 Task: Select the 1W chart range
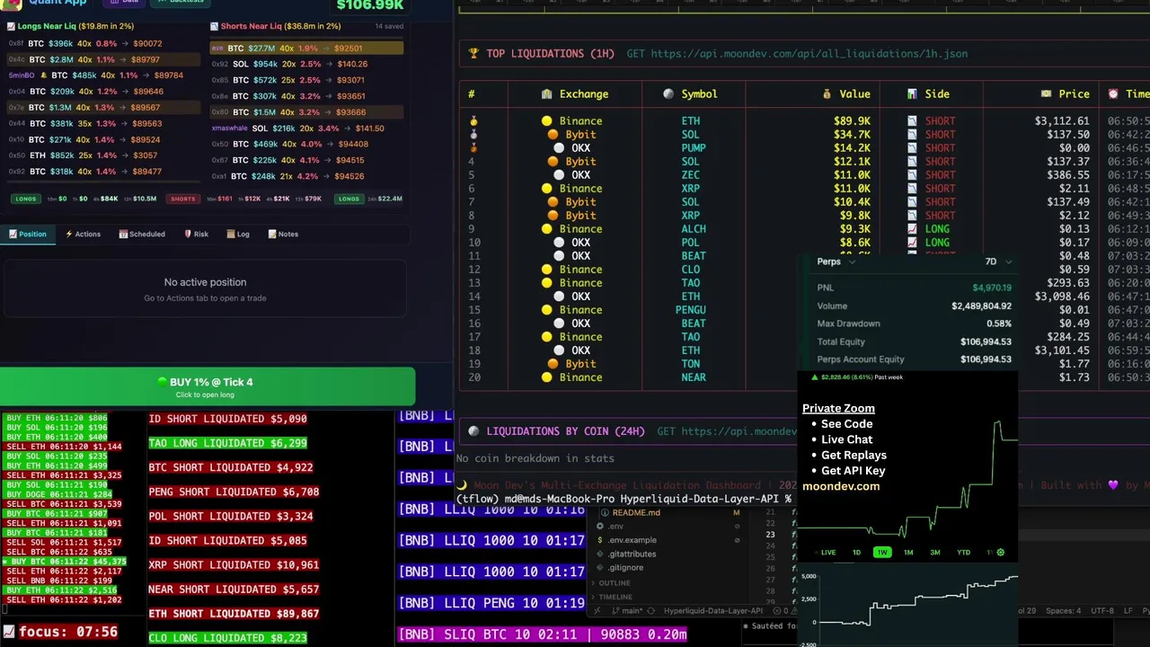882,553
